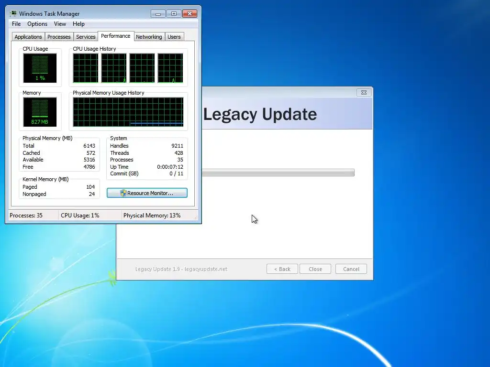The width and height of the screenshot is (490, 367).
Task: Click the Close button in Legacy Update
Action: 315,269
